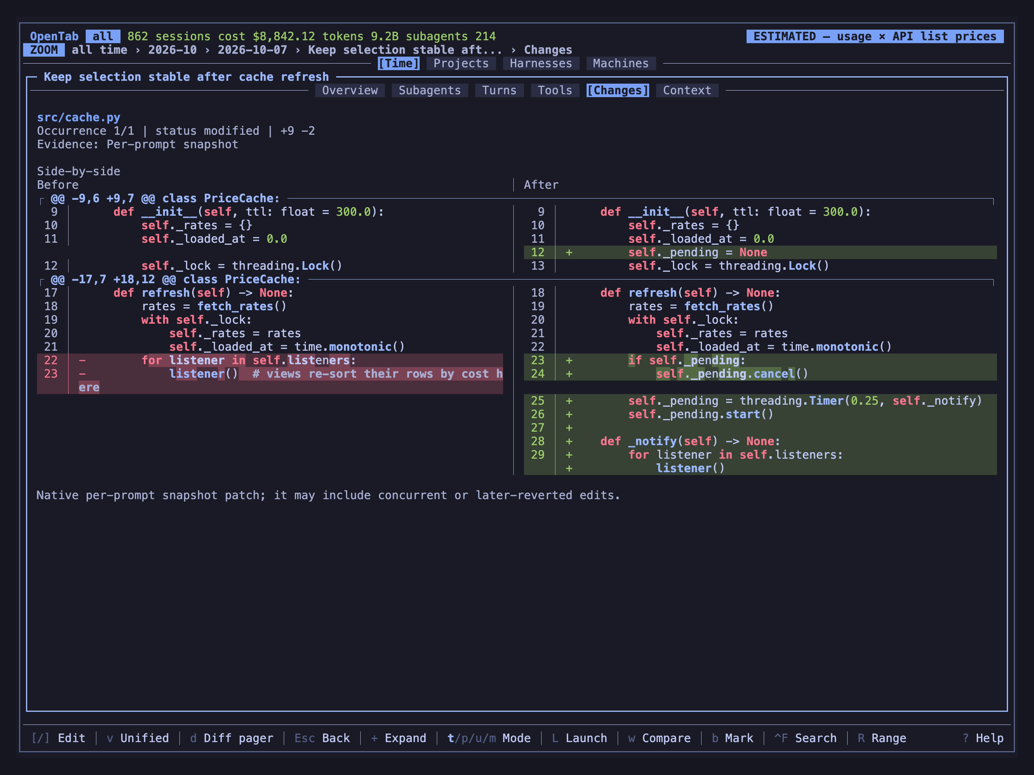This screenshot has width=1034, height=775.
Task: Click added line 12 'self._pending = None'
Action: point(760,252)
